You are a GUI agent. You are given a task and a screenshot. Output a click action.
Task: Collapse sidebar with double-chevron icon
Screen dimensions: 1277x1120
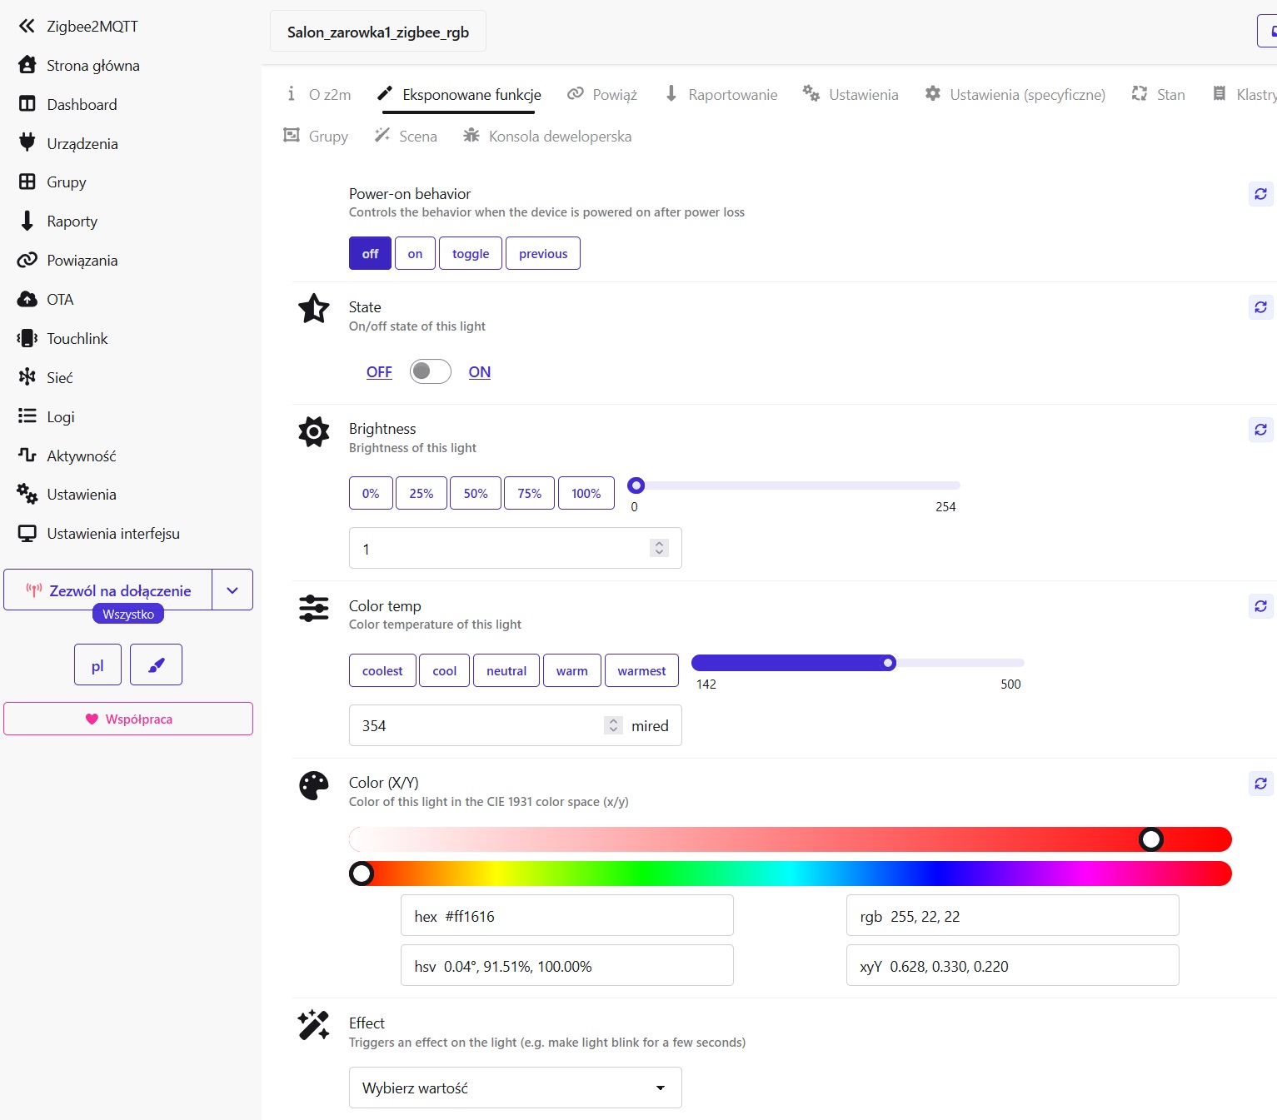(x=27, y=26)
